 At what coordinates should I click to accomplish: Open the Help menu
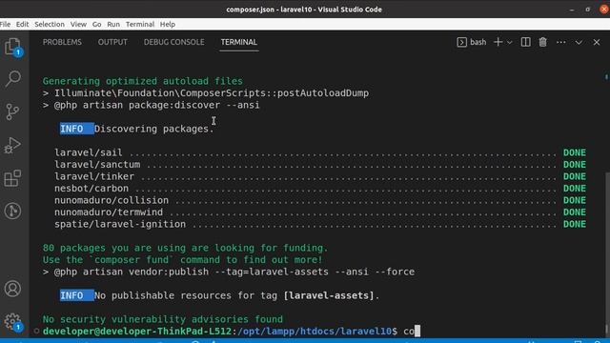point(168,24)
